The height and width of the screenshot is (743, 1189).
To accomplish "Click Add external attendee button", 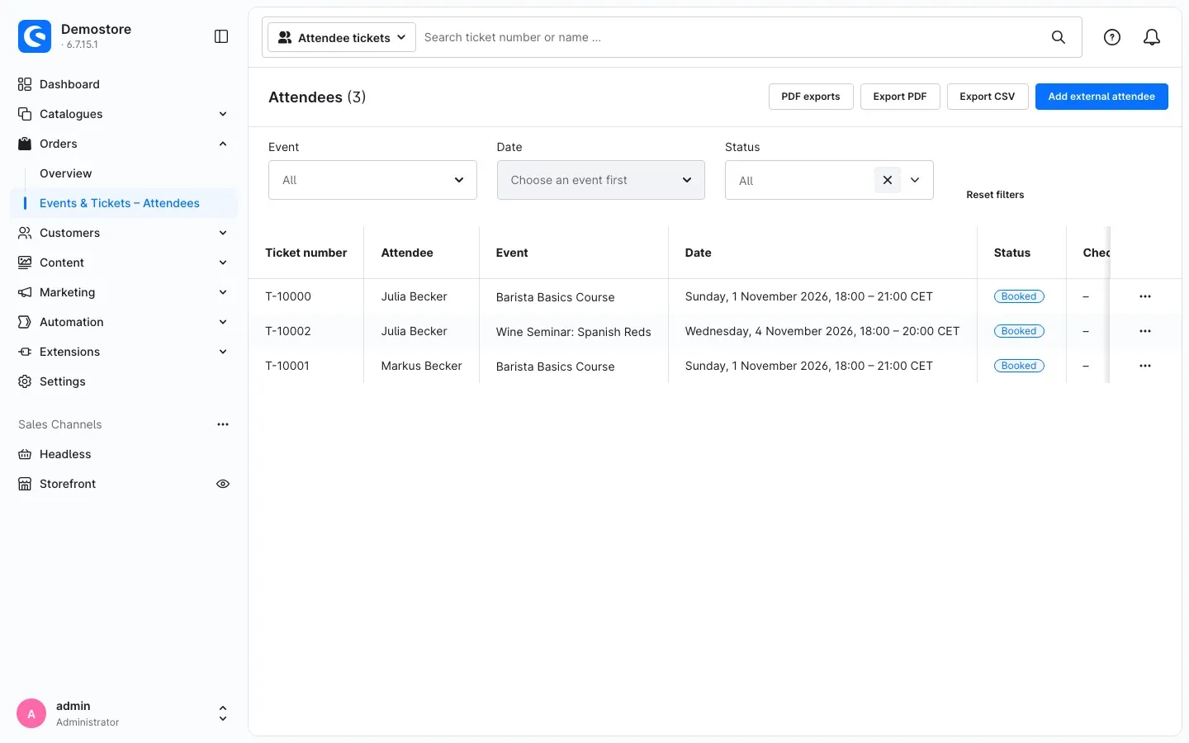I will point(1101,97).
